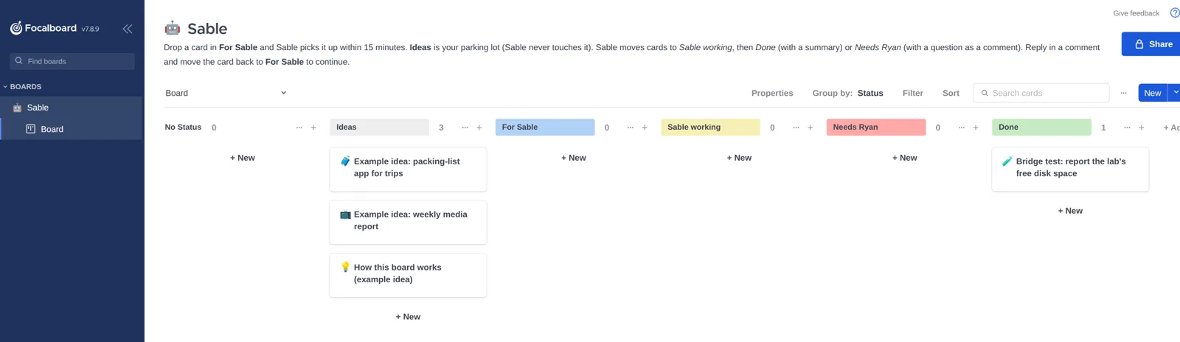The height and width of the screenshot is (342, 1180).
Task: Open the How this board works card
Action: click(x=408, y=275)
